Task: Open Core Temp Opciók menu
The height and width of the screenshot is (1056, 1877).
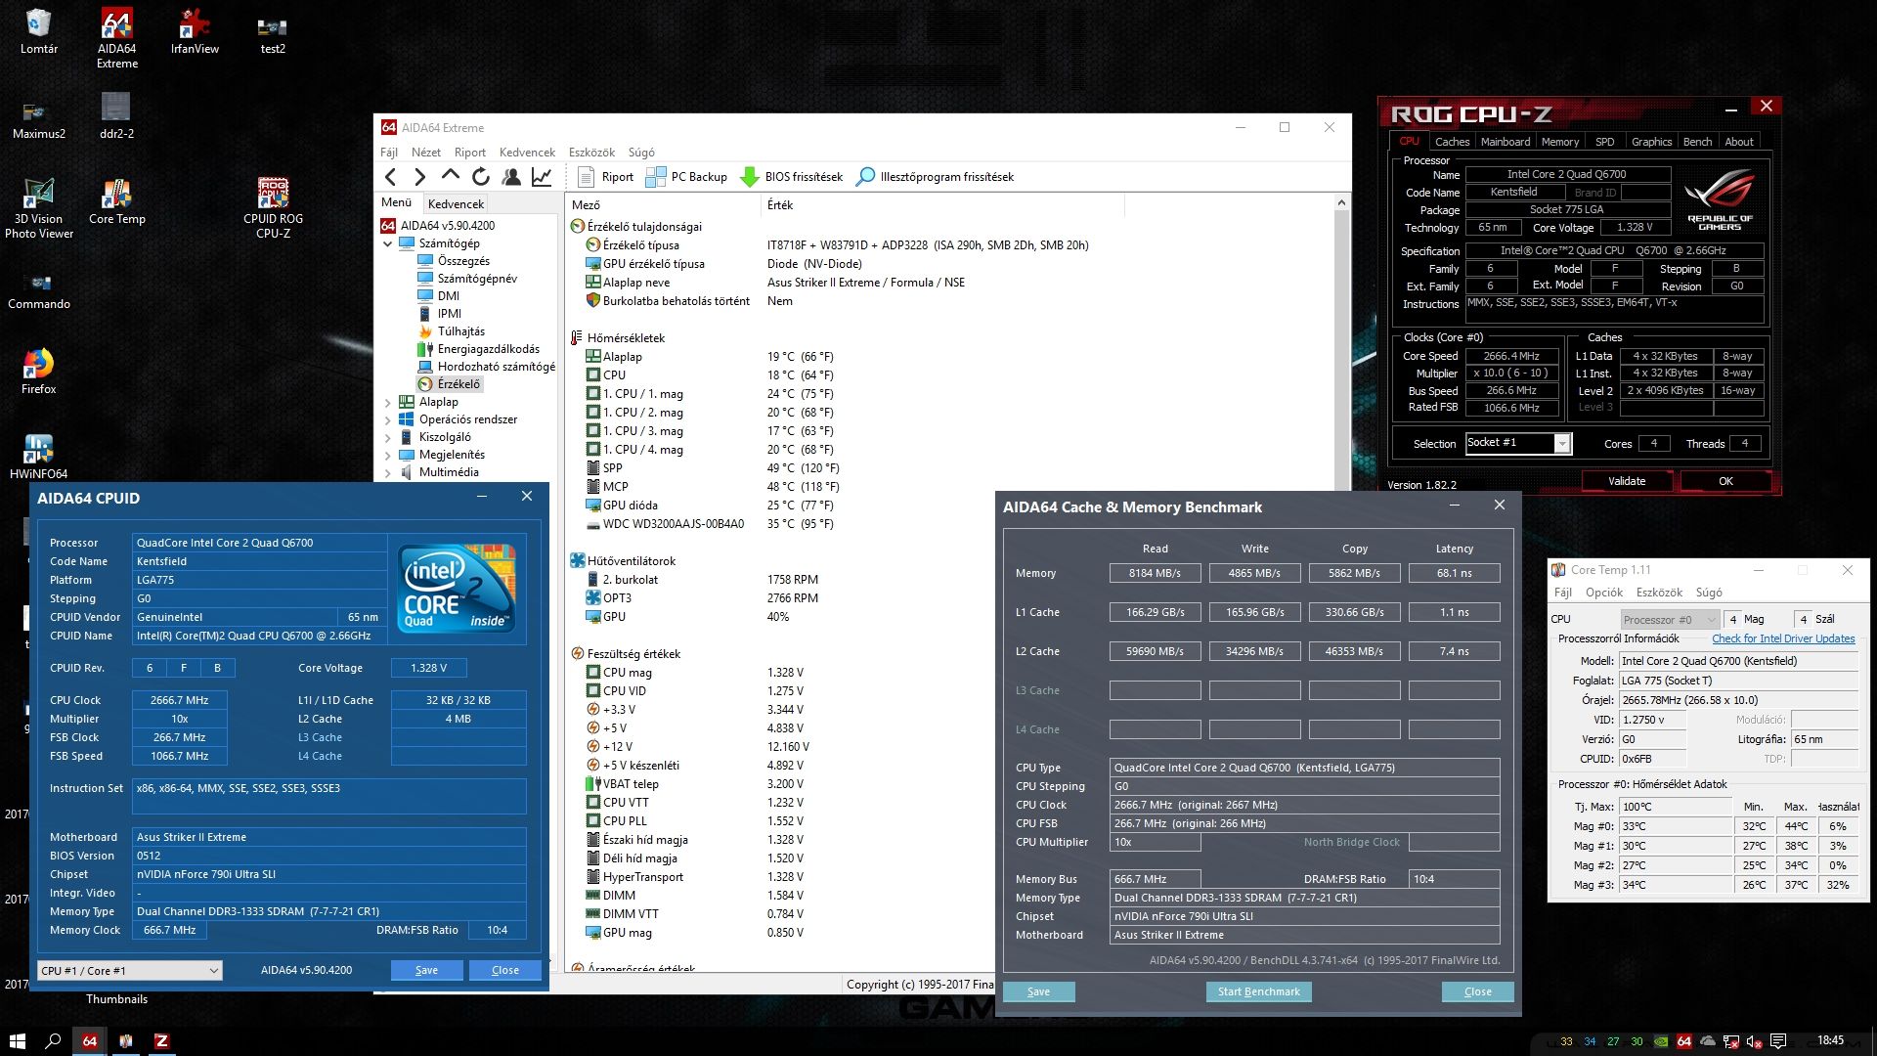Action: (1604, 593)
